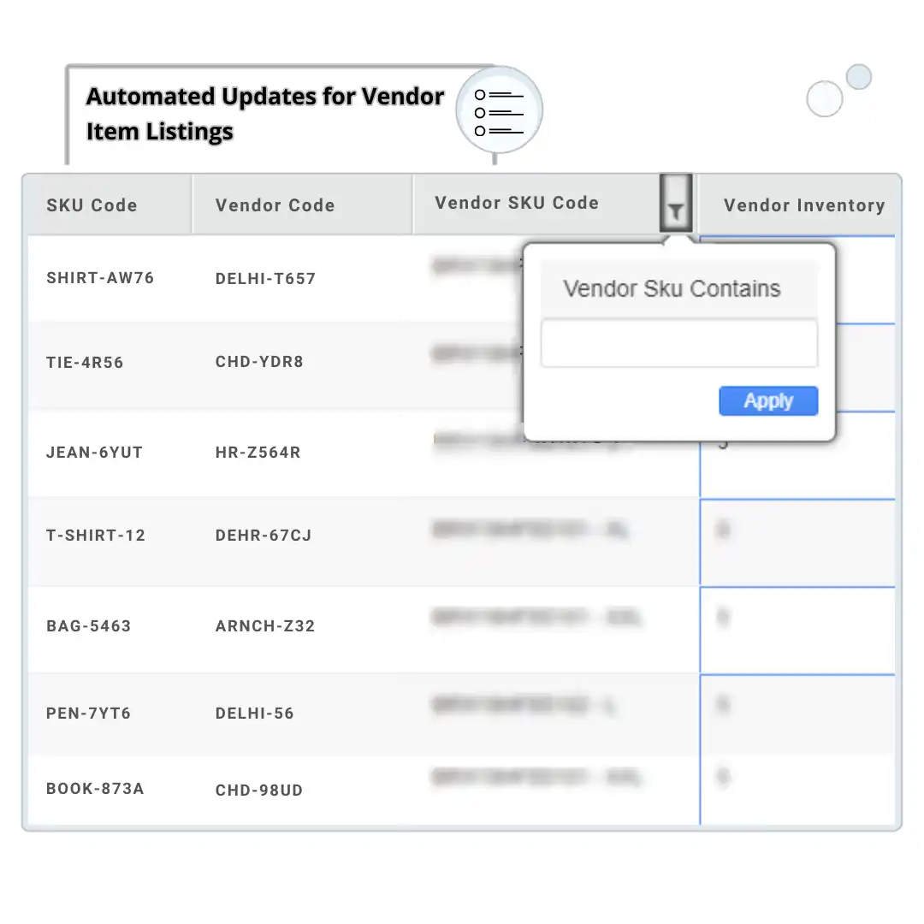Select the BOOK-873A SKU cell
The width and height of the screenshot is (924, 924).
(95, 789)
